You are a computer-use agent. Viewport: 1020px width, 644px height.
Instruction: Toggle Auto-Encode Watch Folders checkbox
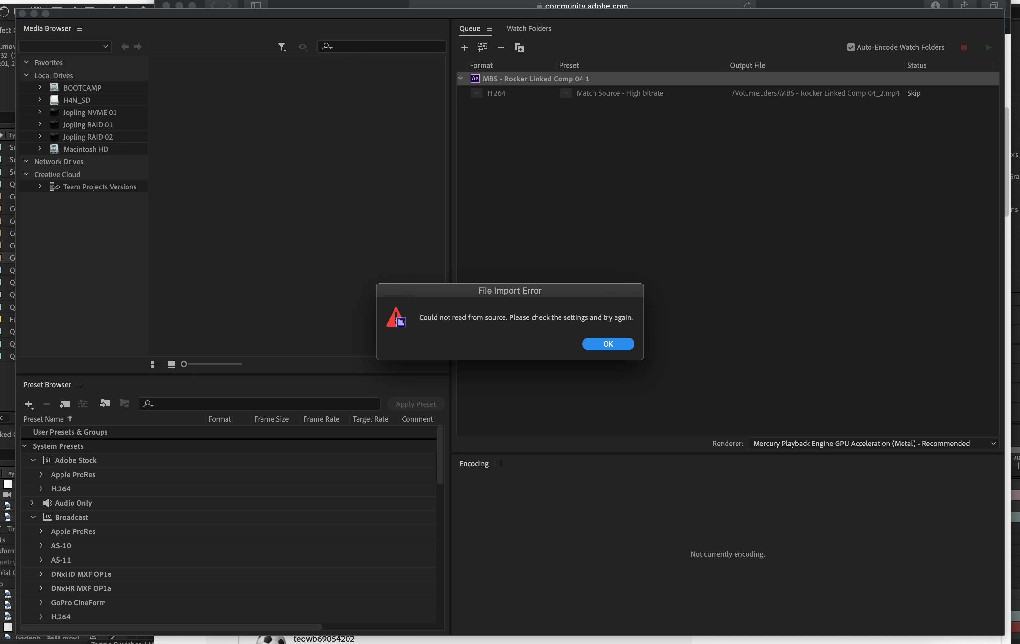[850, 47]
